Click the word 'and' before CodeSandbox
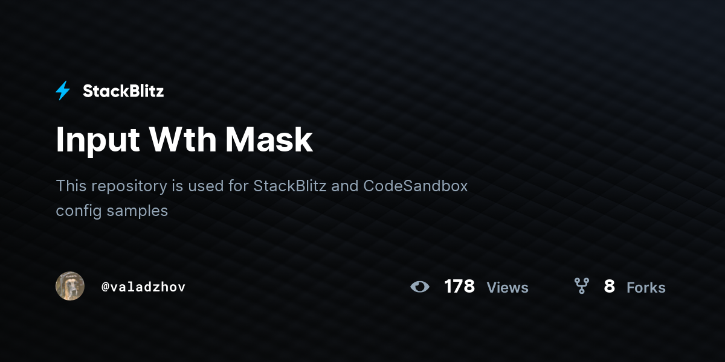The height and width of the screenshot is (362, 725). [x=345, y=186]
